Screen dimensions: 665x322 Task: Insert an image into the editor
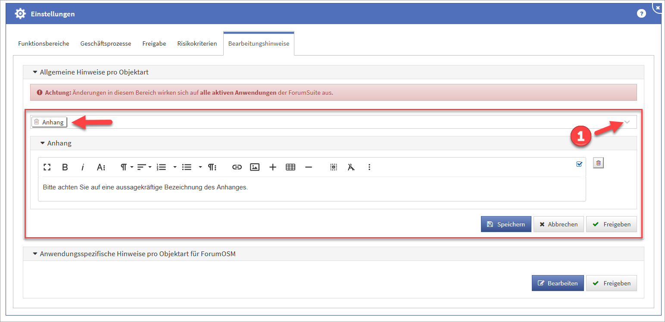(x=255, y=167)
